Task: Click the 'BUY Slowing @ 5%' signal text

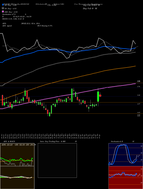Action: pos(45,26)
